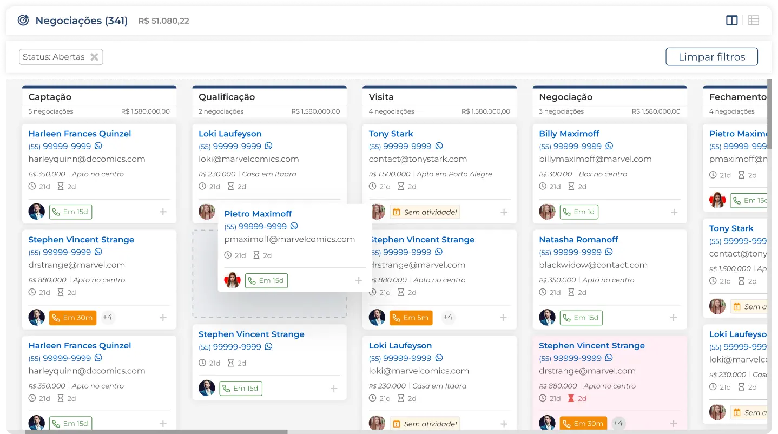Click Em 15d badge on Qualificação Stephen Strange card
Screen dimensions: 778x434
click(241, 389)
